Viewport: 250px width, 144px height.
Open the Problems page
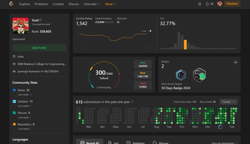coord(41,4)
